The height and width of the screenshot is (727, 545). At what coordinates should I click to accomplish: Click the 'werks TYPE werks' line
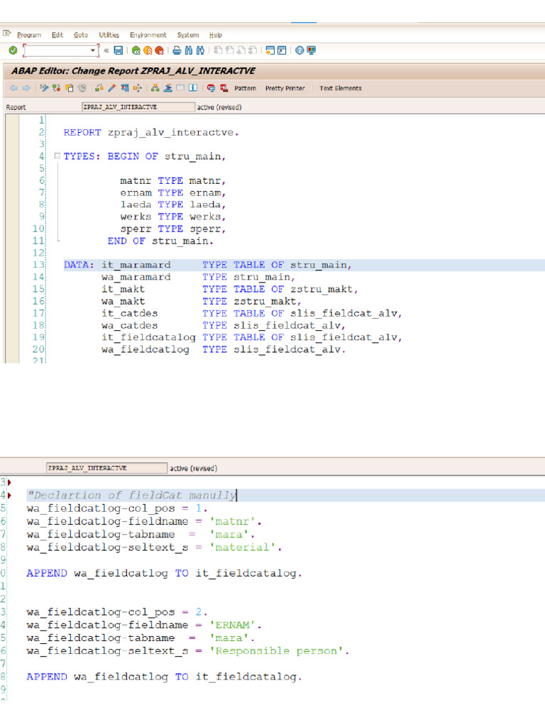coord(173,217)
